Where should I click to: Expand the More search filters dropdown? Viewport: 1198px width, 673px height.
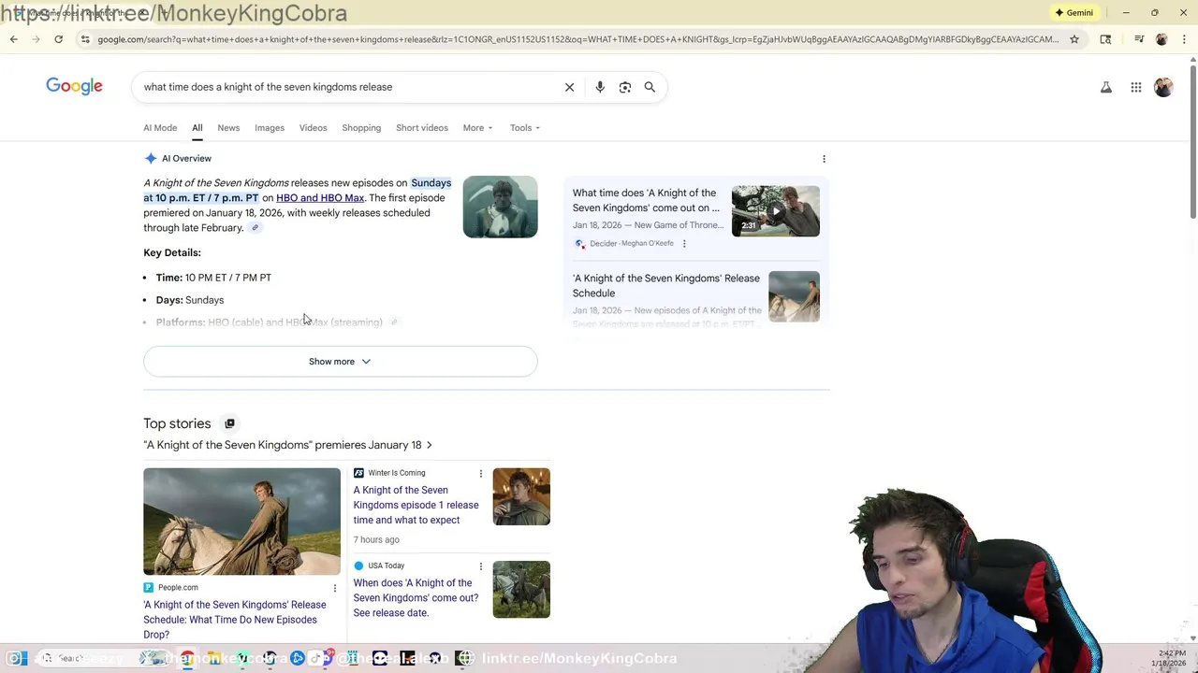click(x=477, y=128)
